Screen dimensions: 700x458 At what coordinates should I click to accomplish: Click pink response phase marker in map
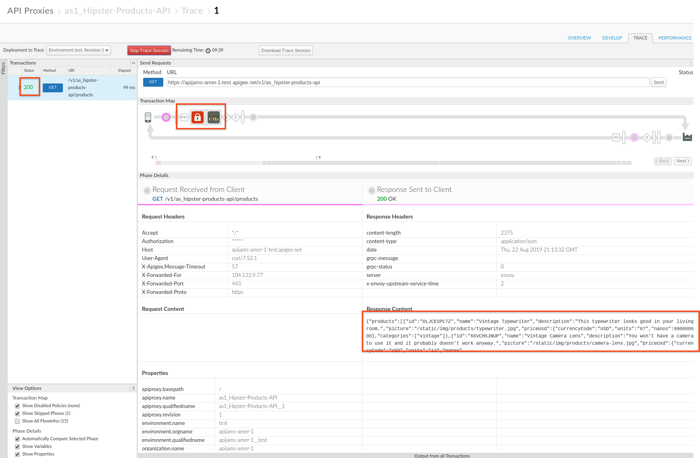634,137
